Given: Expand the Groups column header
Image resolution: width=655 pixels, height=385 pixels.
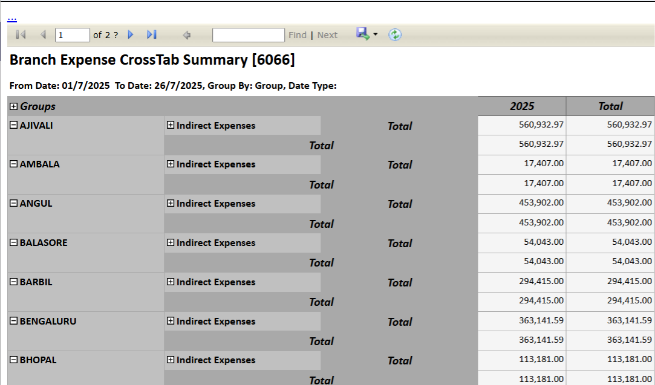Looking at the screenshot, I should 13,106.
